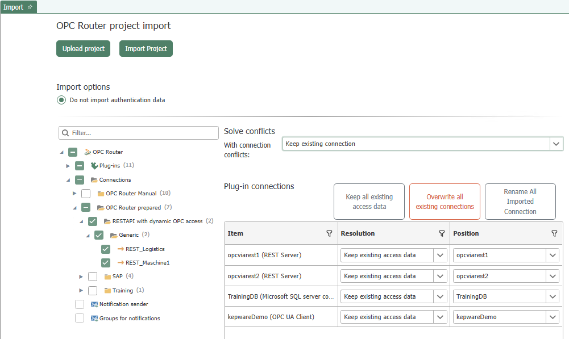
Task: Uncheck RESTAPI with dynamic OPC access
Action: [93, 221]
